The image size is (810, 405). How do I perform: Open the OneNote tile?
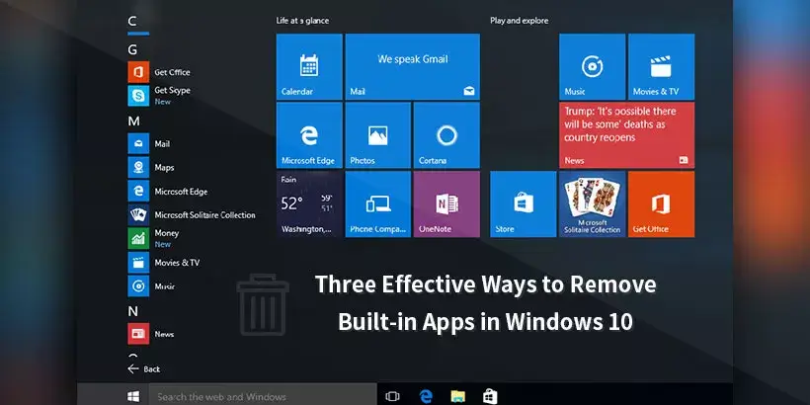(446, 204)
